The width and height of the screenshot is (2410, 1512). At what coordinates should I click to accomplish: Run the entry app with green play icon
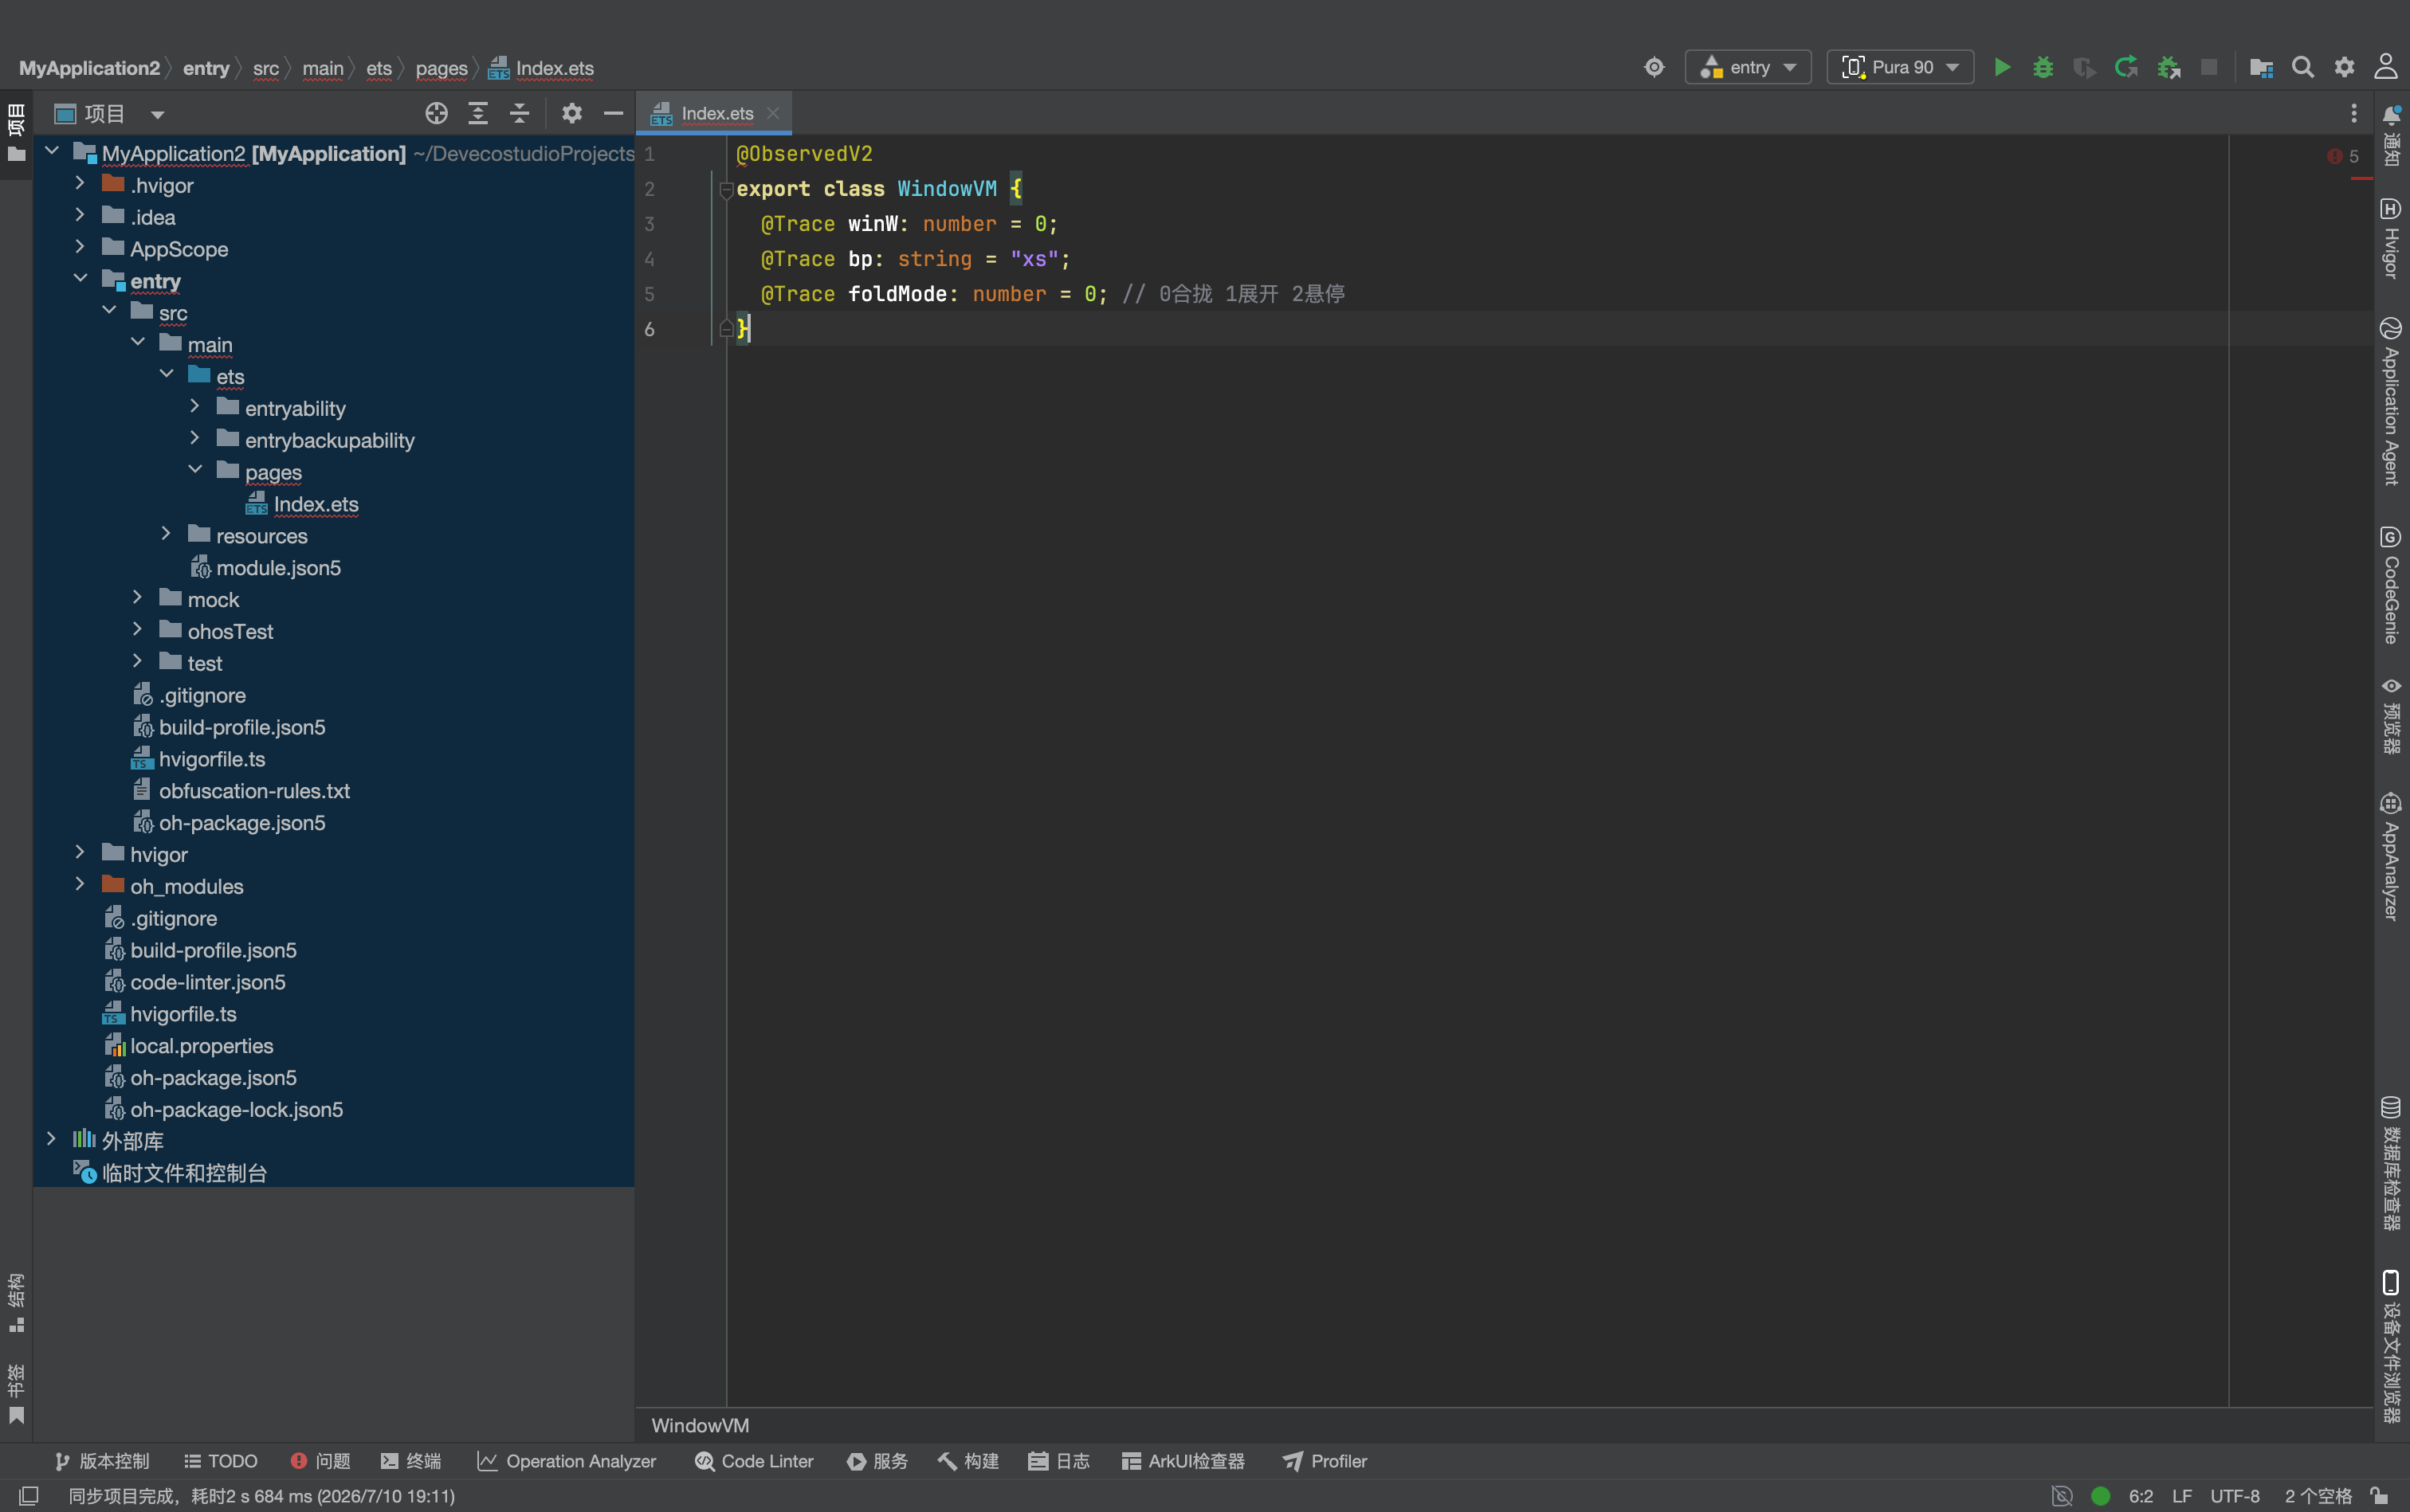click(2002, 67)
